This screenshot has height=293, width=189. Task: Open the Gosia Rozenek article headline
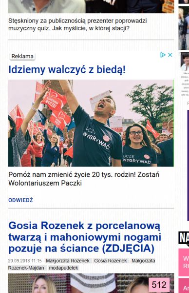[85, 237]
